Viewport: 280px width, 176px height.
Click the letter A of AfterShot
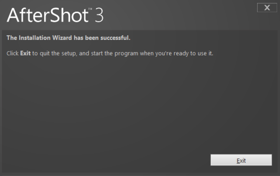pos(13,15)
